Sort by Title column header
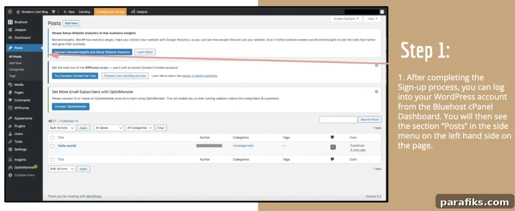The height and width of the screenshot is (211, 515). tap(60, 138)
